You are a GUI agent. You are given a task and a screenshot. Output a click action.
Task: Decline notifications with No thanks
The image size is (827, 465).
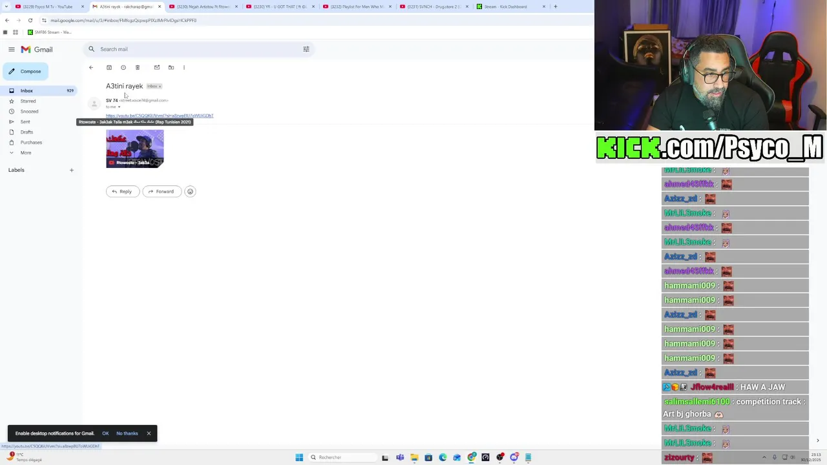(127, 433)
